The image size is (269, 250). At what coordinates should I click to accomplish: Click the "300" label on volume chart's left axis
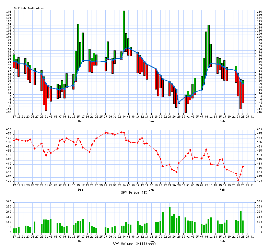click(8, 202)
